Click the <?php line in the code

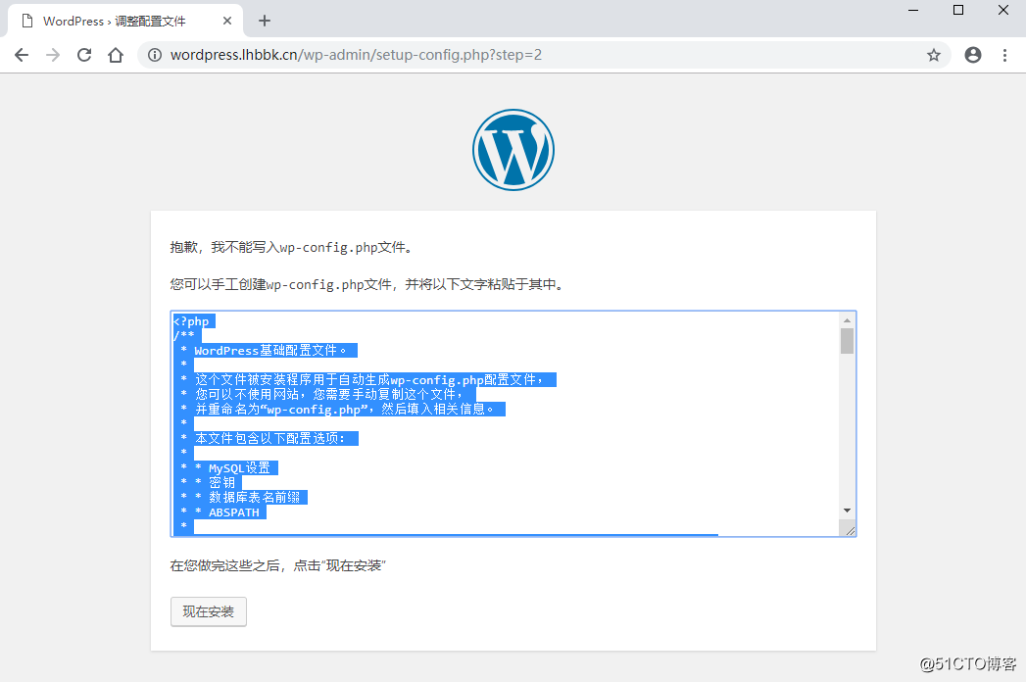[191, 321]
